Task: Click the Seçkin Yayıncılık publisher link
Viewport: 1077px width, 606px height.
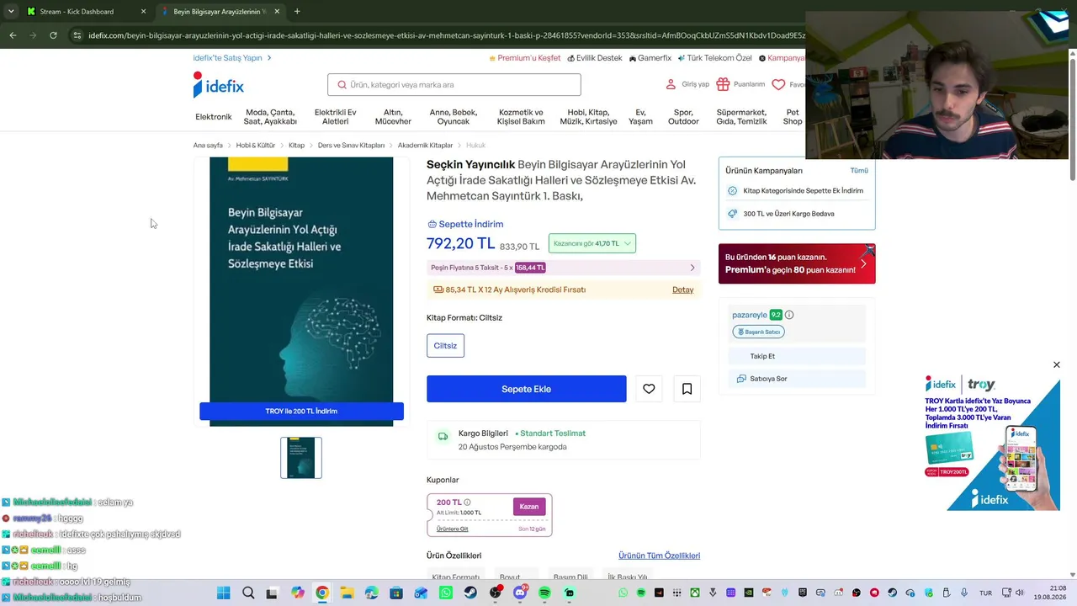Action: 470,164
